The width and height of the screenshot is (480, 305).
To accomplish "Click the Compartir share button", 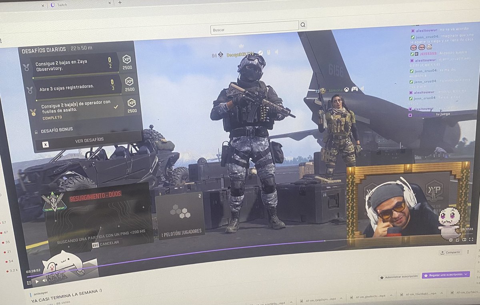I will [450, 253].
